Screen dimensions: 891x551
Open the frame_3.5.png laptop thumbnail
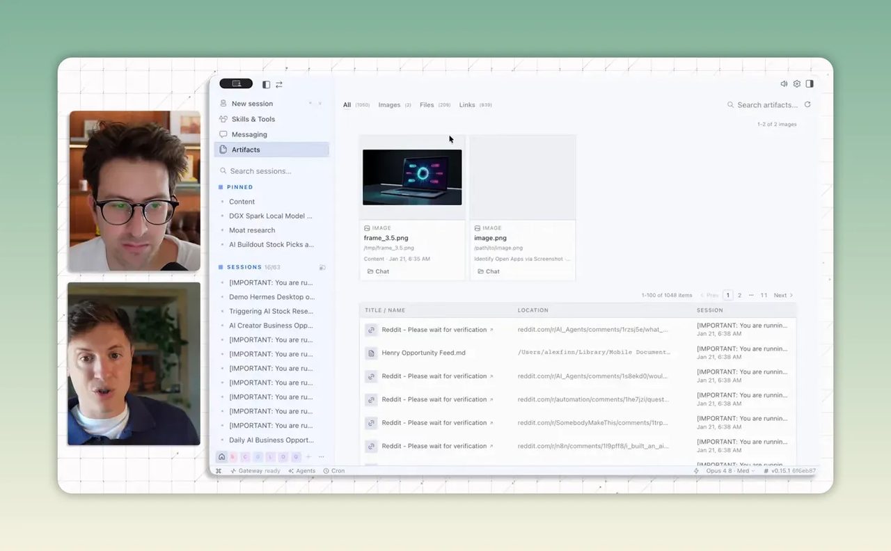tap(412, 177)
